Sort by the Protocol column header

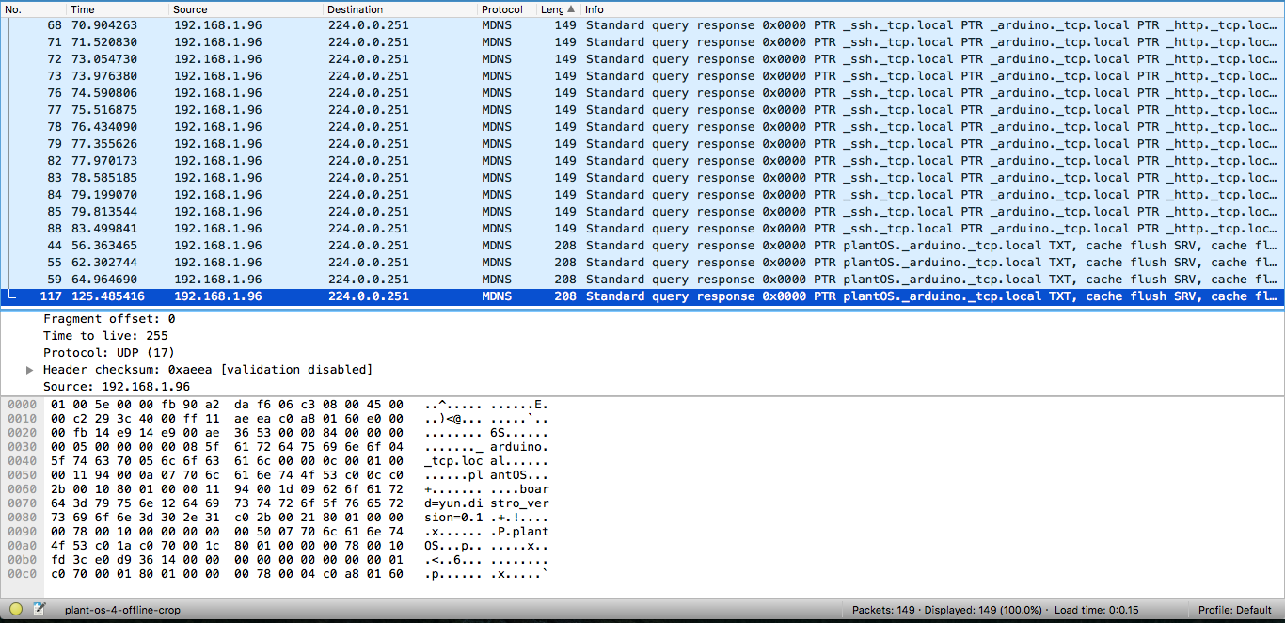click(x=503, y=8)
